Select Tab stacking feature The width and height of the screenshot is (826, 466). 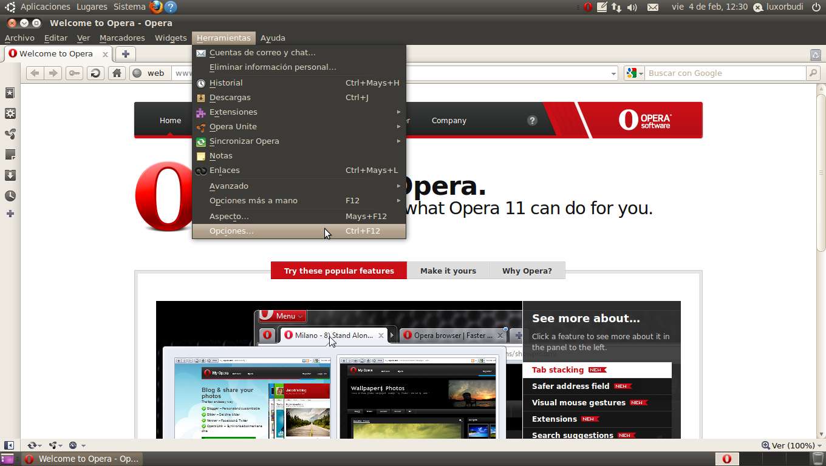(x=597, y=370)
